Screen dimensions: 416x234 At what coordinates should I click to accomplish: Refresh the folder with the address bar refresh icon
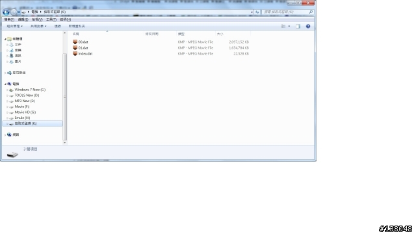[257, 12]
